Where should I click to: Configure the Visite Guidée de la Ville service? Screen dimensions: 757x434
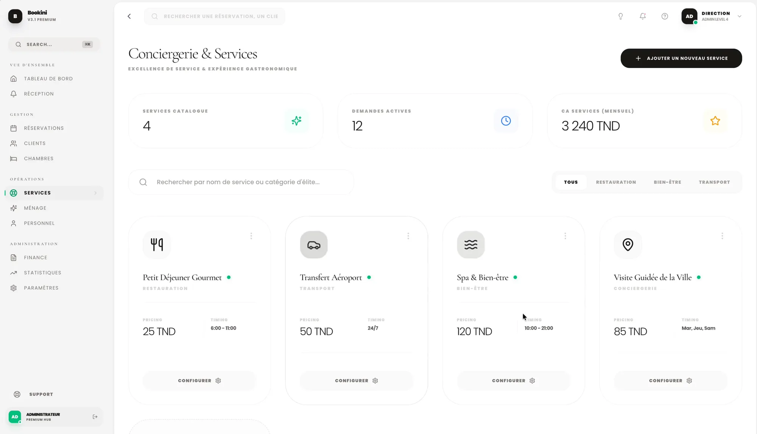(671, 381)
